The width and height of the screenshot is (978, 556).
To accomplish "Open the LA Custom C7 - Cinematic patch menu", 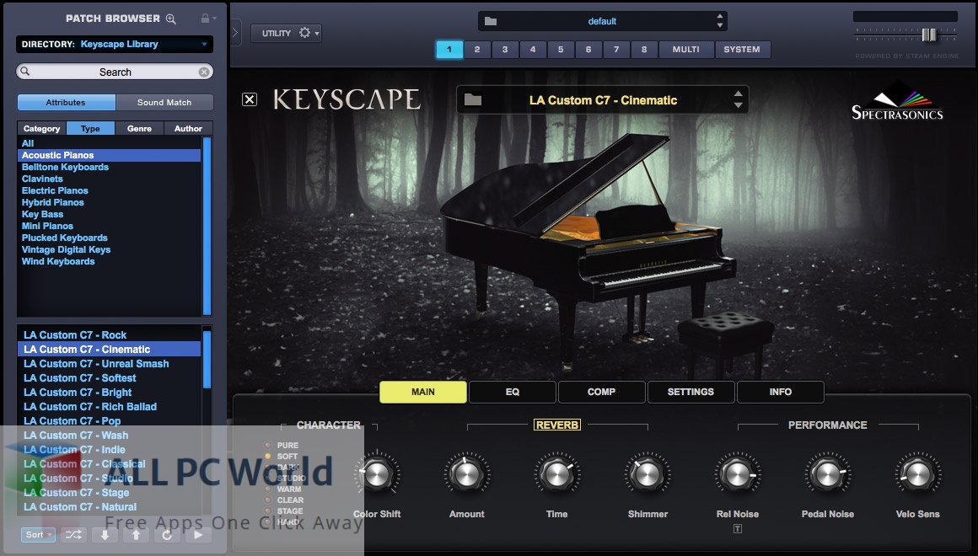I will (603, 99).
